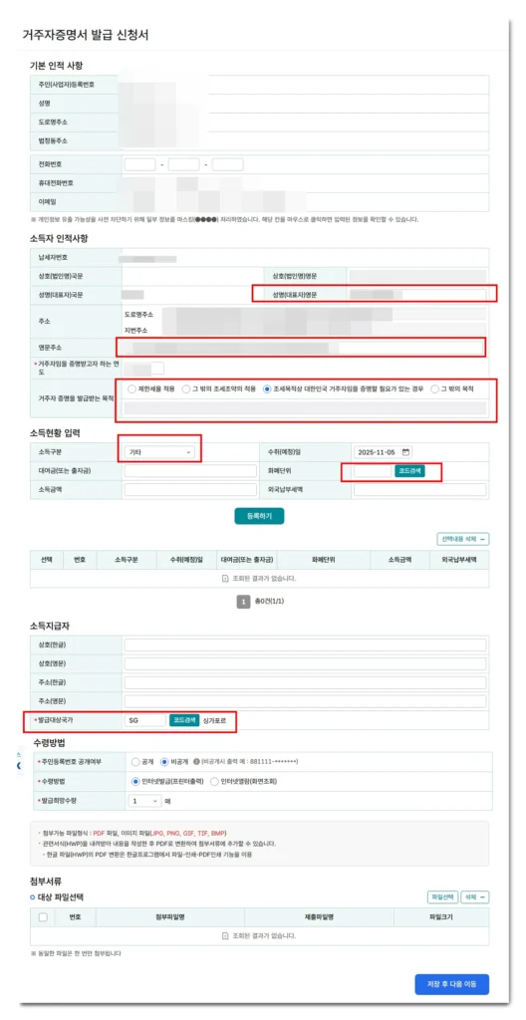This screenshot has height=1020, width=526.
Task: Choose 공개 for 주민등록번호 공개여부
Action: tap(135, 761)
